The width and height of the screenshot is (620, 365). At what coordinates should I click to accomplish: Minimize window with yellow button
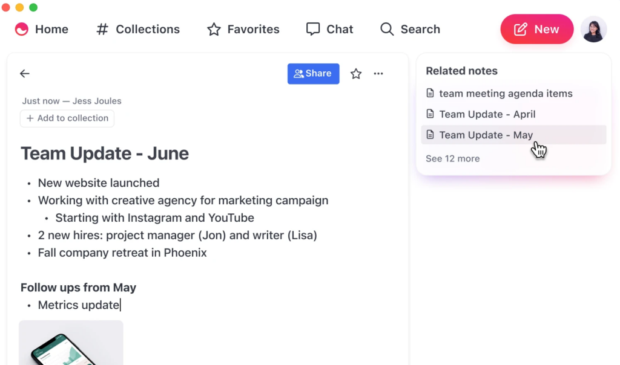click(19, 7)
